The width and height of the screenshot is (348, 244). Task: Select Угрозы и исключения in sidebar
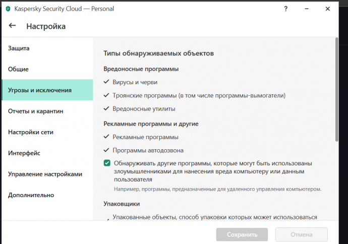pos(40,90)
